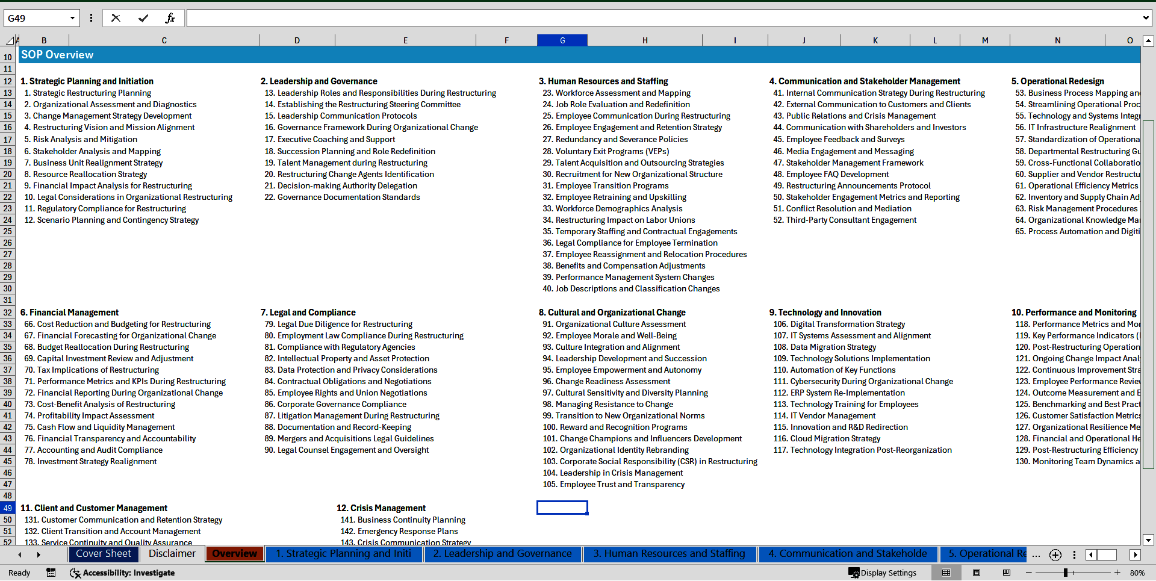Click the zoom slider handle

click(x=1066, y=573)
